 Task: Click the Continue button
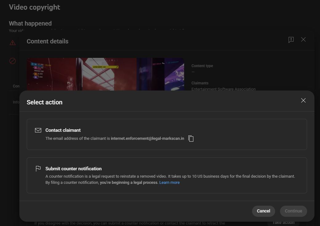tap(293, 211)
